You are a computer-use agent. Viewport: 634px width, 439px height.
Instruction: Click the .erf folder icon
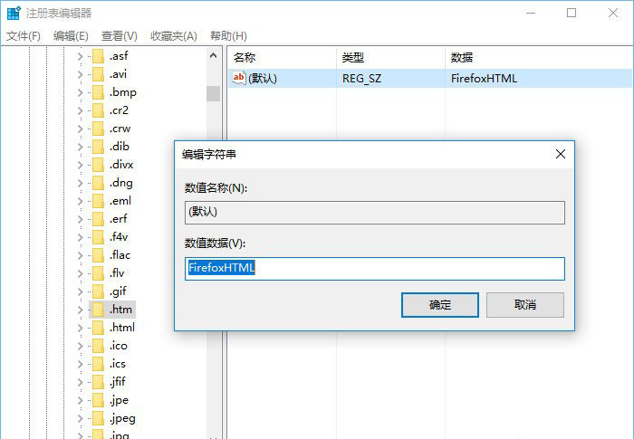pos(98,219)
